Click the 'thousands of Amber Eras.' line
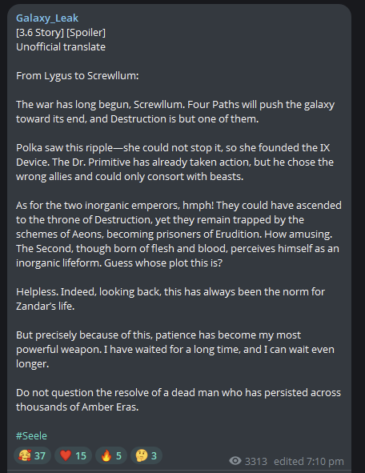Image resolution: width=365 pixels, height=473 pixels. click(77, 407)
